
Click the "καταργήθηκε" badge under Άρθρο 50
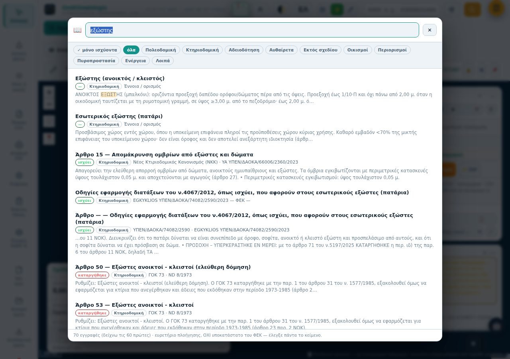(92, 275)
